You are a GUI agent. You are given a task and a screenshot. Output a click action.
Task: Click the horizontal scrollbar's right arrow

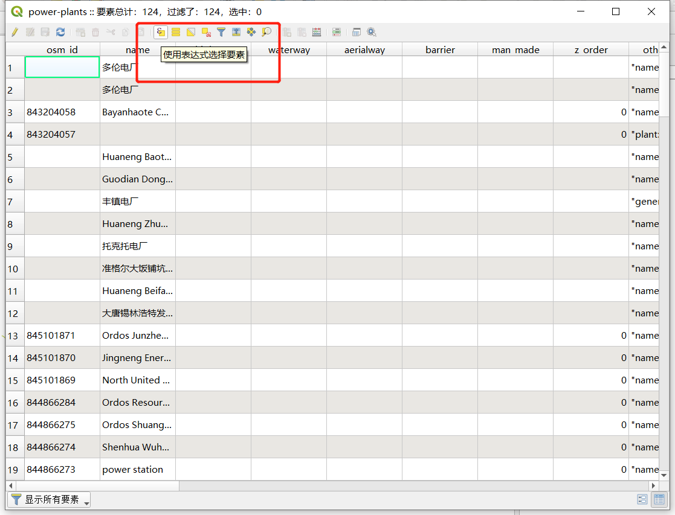click(x=654, y=485)
